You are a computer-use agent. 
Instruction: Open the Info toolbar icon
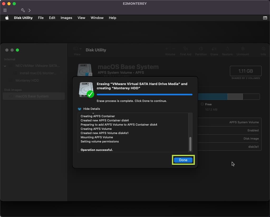click(263, 49)
